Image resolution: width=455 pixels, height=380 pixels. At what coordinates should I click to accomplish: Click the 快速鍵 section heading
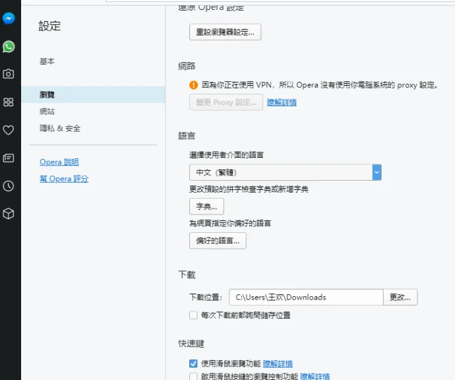(x=191, y=344)
